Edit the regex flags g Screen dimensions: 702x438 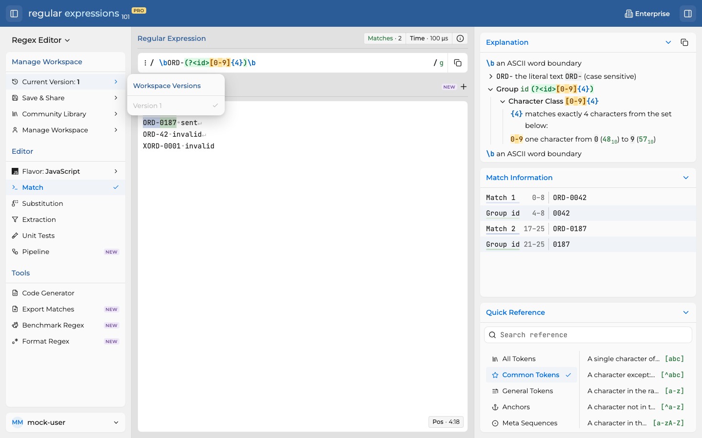pos(442,63)
